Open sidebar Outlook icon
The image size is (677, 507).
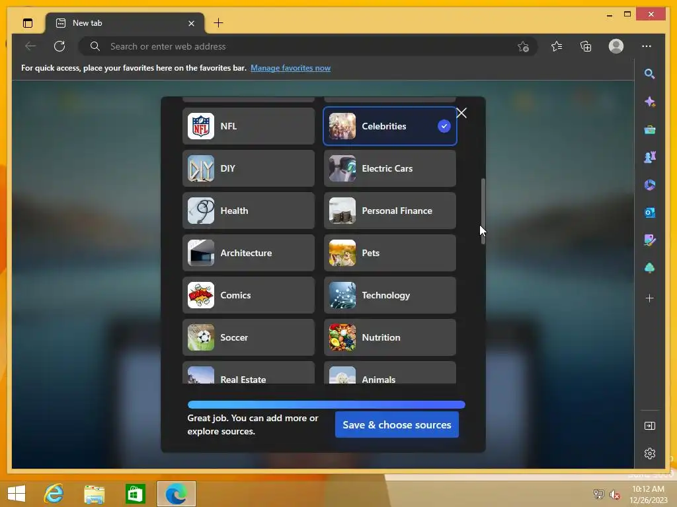(649, 213)
